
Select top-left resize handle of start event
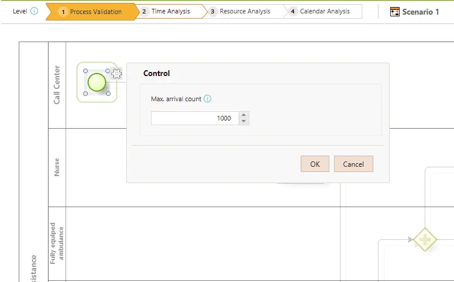coord(85,71)
